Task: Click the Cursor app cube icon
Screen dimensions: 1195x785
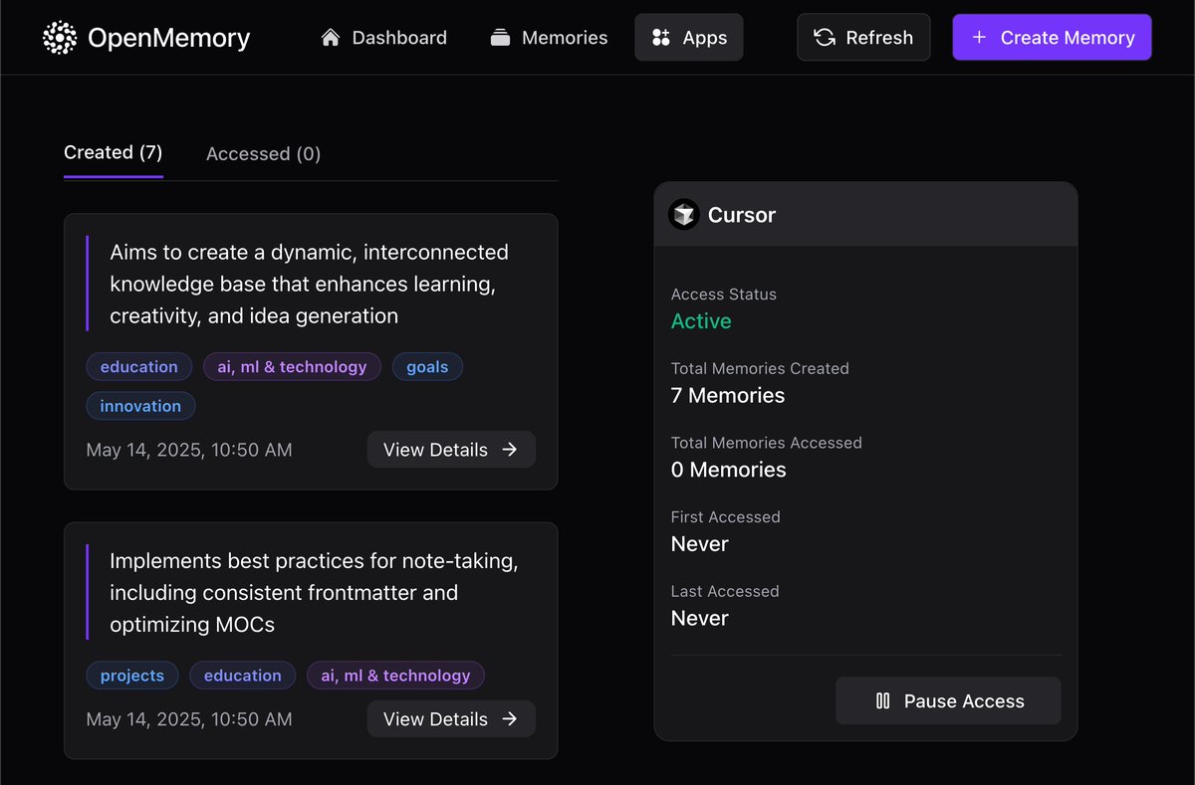Action: (684, 215)
